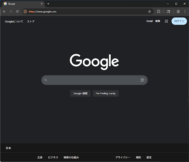This screenshot has height=162, width=189.
Task: Reload the Google page
Action: click(17, 11)
